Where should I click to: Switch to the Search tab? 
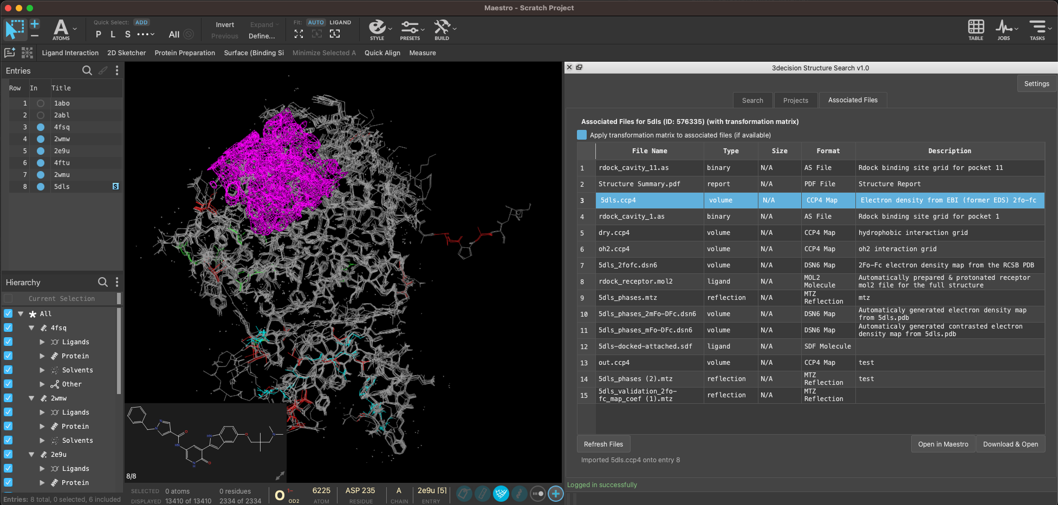point(752,100)
